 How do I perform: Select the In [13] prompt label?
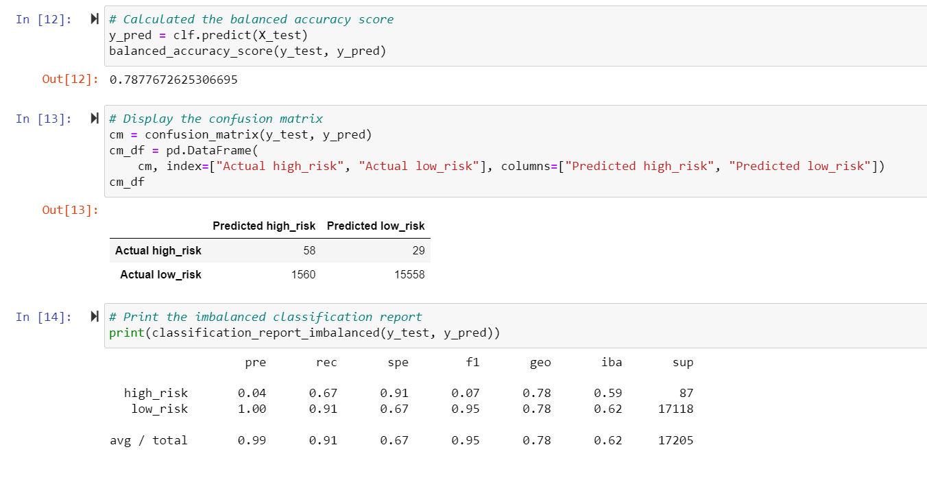coord(44,119)
